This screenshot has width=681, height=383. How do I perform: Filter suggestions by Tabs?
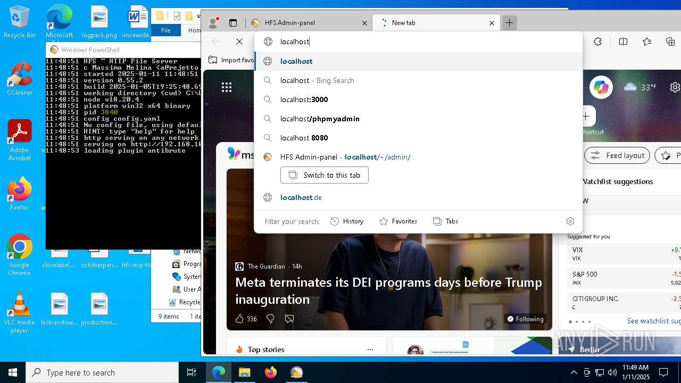445,221
